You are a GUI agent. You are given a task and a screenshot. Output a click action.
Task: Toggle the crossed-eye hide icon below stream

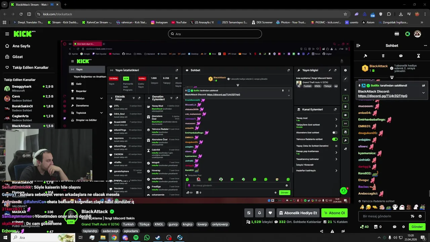pos(343,231)
